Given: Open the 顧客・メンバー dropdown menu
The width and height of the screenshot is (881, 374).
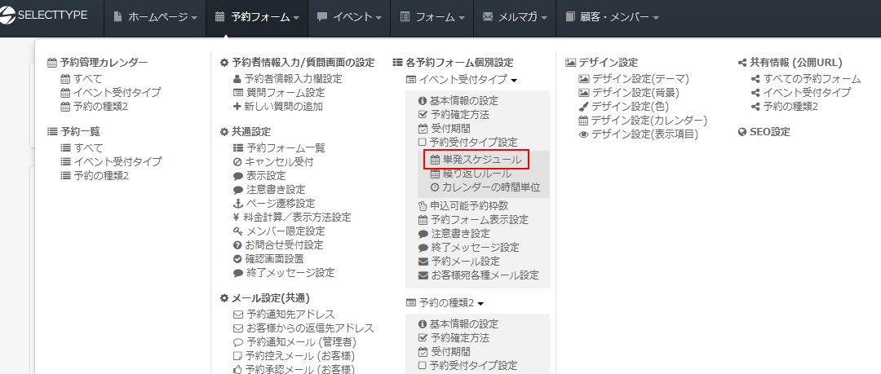Looking at the screenshot, I should pos(611,17).
